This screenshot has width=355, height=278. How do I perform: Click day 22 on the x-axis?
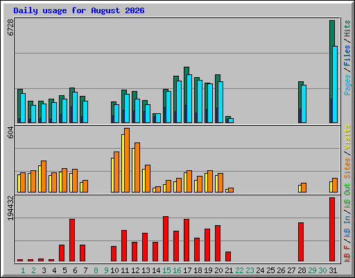239,270
